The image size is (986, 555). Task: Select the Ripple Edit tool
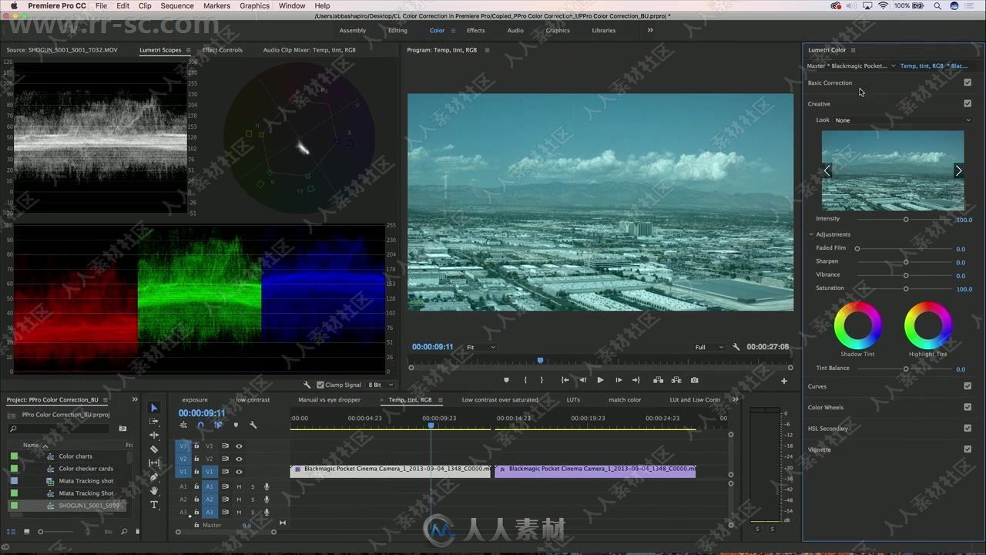tap(154, 436)
